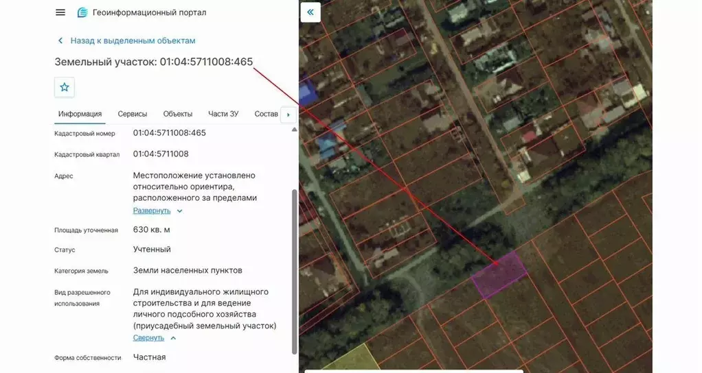Open the Части ЗУ tab
The image size is (702, 373).
tap(223, 114)
